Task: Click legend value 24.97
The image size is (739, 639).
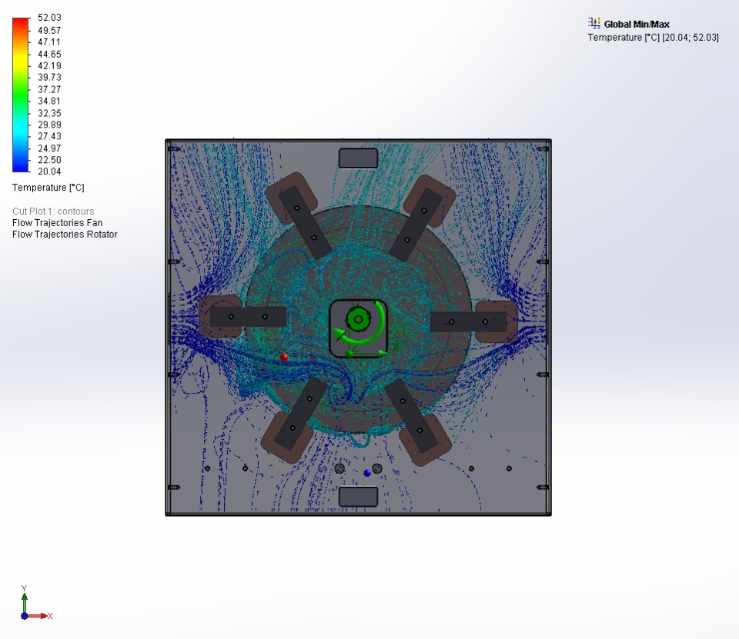Action: [x=49, y=148]
